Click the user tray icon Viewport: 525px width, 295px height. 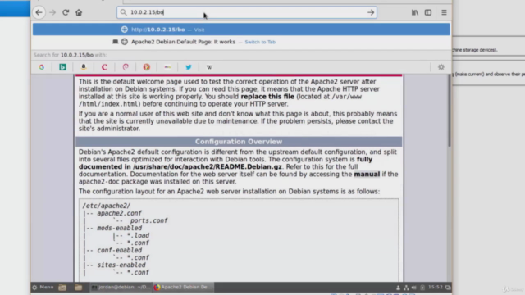click(x=398, y=288)
